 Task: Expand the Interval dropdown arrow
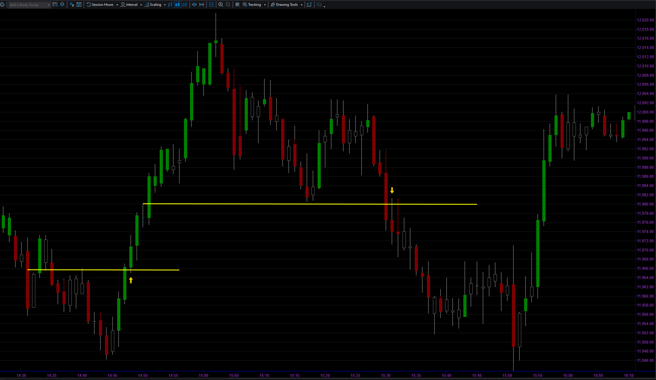(141, 5)
